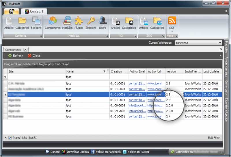The height and width of the screenshot is (157, 231).
Task: Expand the K2 group launcher
Action: coord(135,36)
